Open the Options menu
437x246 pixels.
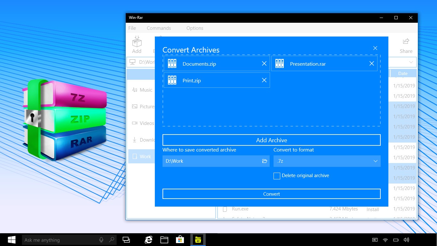click(x=195, y=28)
